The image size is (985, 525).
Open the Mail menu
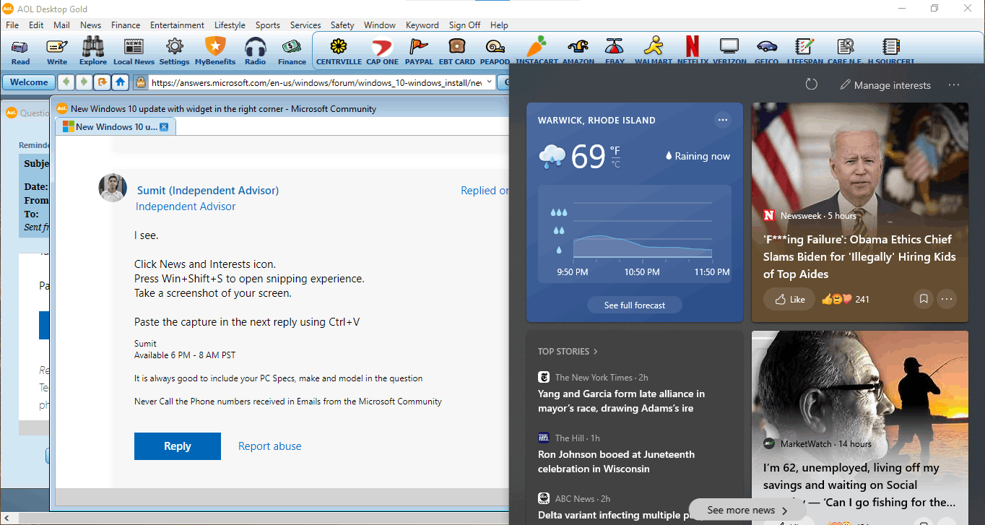coord(61,25)
